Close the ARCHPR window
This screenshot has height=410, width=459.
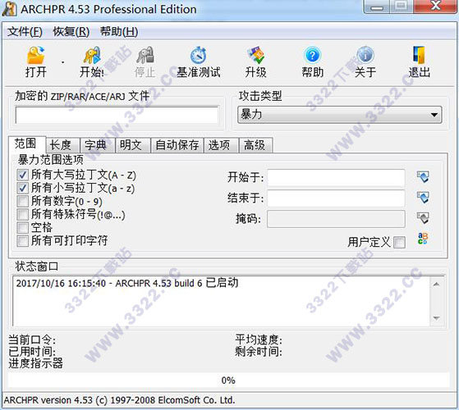pos(436,7)
